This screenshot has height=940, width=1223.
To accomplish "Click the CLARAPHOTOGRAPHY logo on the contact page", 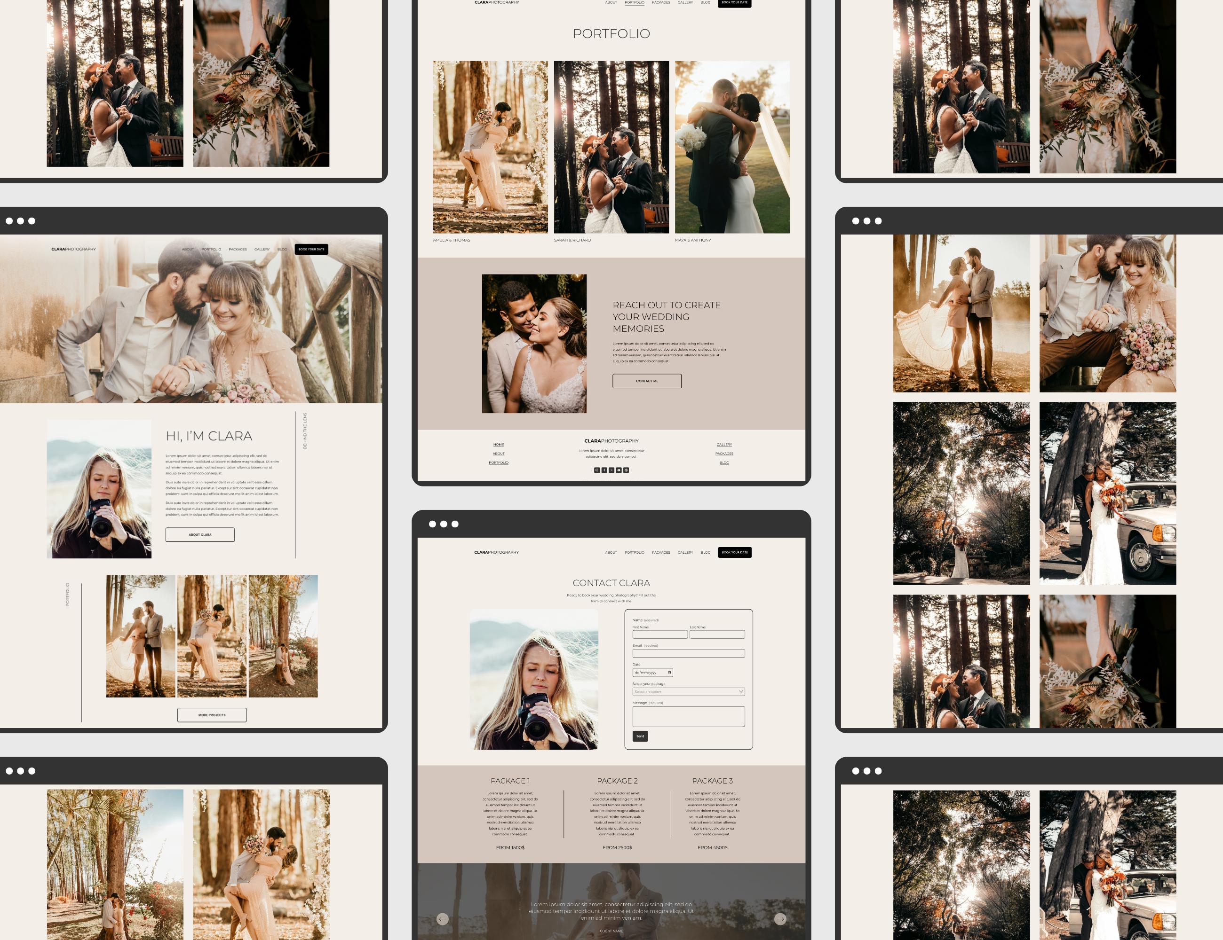I will (x=496, y=552).
